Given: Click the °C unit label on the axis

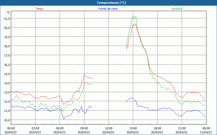Looking at the screenshot, I should (8, 12).
